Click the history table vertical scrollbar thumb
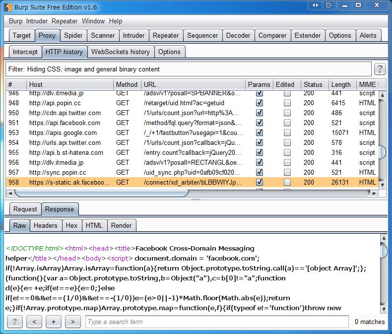392x334 pixels. pyautogui.click(x=383, y=152)
